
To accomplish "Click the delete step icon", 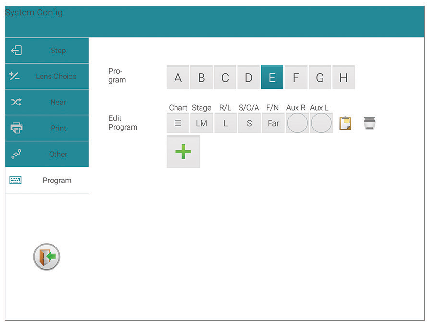I will click(370, 123).
